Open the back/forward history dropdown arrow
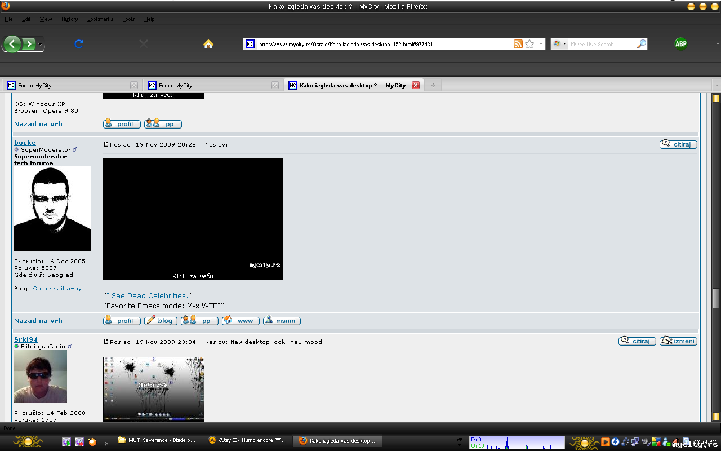 pyautogui.click(x=41, y=44)
